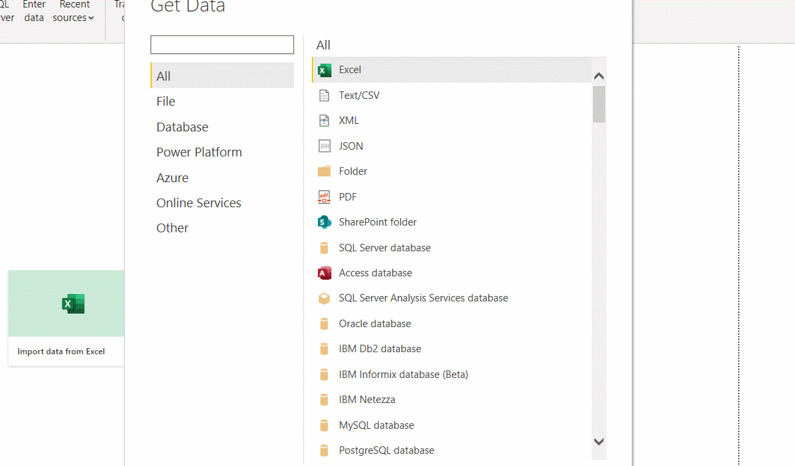Click the Excel icon on the import card
Image resolution: width=795 pixels, height=466 pixels.
pyautogui.click(x=73, y=303)
